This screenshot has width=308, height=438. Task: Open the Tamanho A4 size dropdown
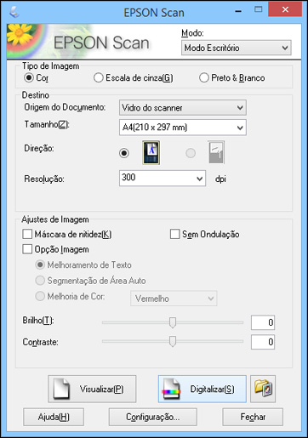[183, 128]
